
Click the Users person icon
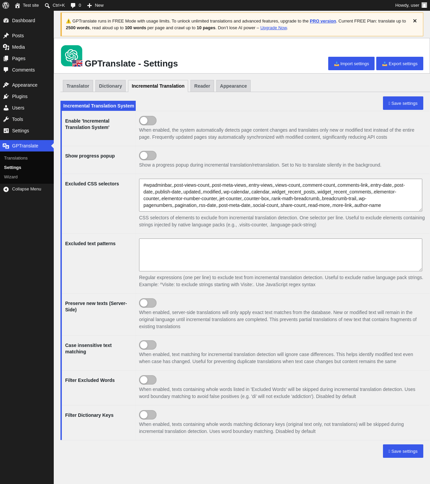[x=6, y=108]
